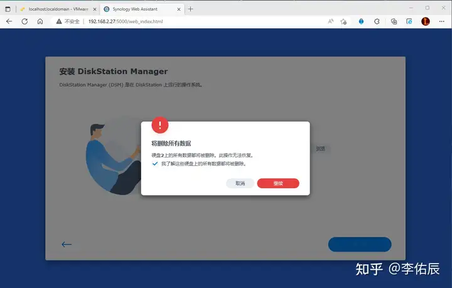Click the 将删除所有数据 dialog heading
Image resolution: width=452 pixels, height=288 pixels.
coord(171,144)
